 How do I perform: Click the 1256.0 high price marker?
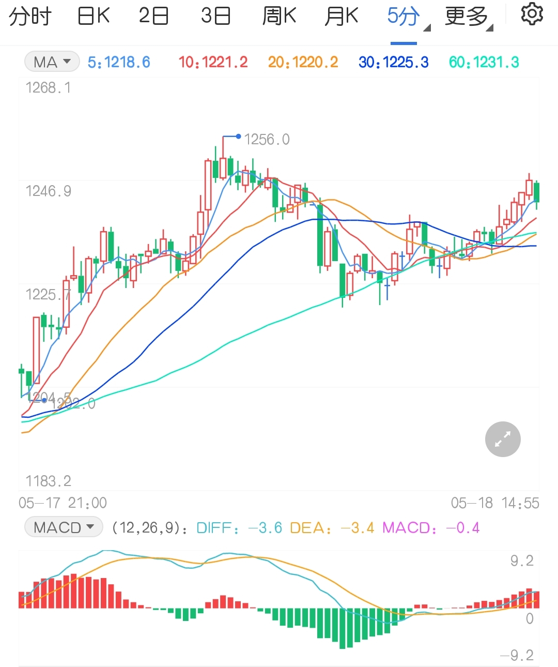click(267, 140)
